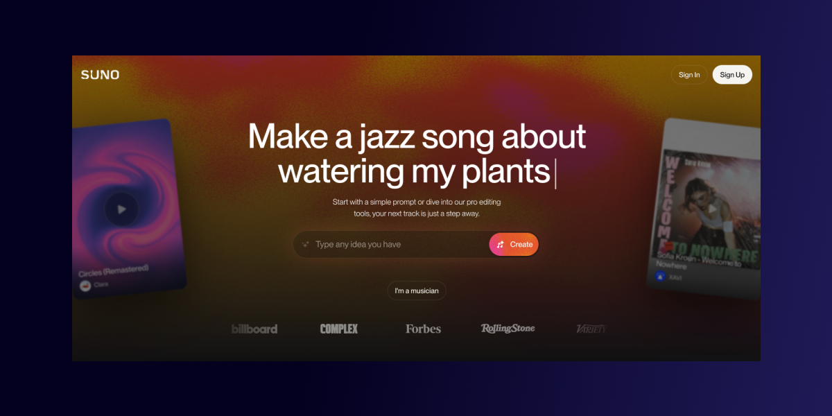
Task: Select the I'm a musician option
Action: 417,291
